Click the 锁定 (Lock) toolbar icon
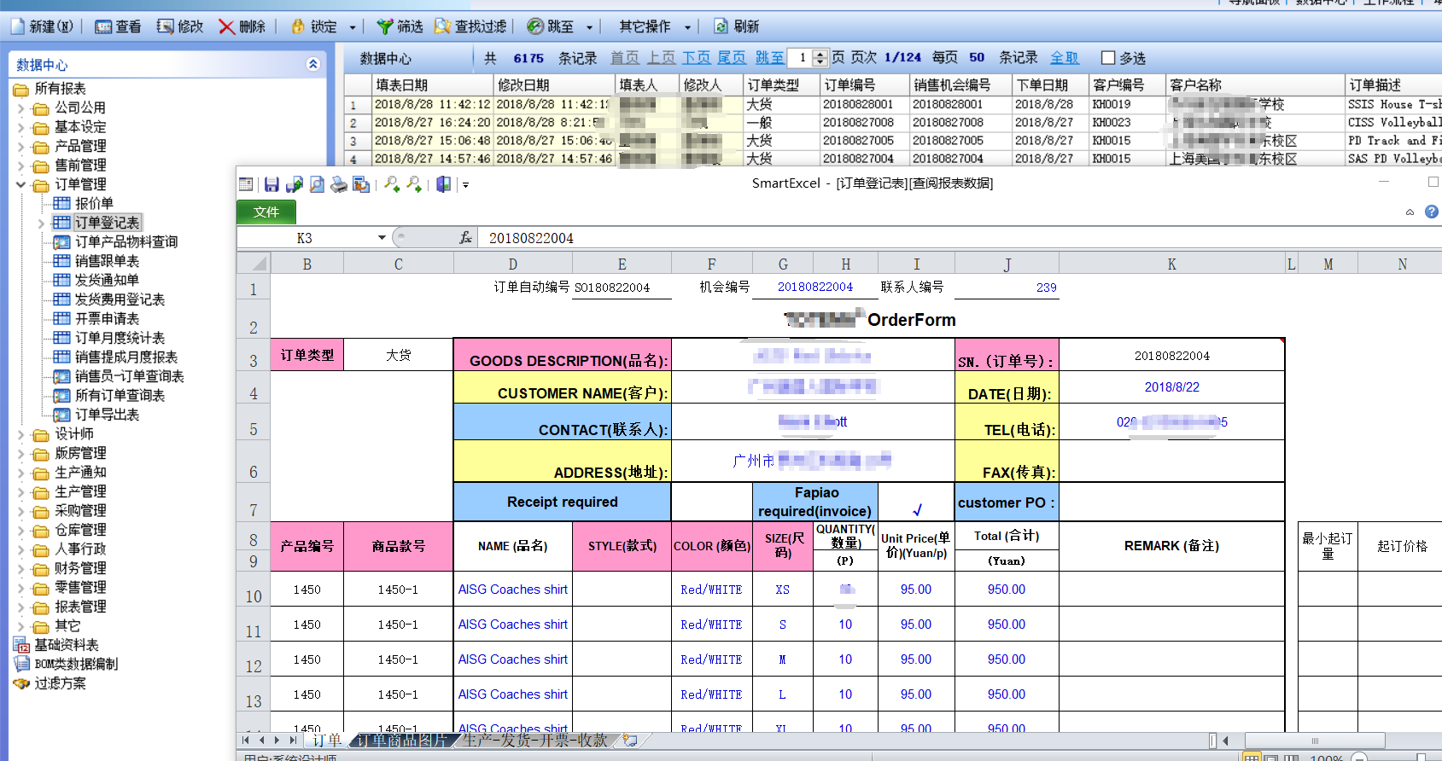 click(298, 26)
